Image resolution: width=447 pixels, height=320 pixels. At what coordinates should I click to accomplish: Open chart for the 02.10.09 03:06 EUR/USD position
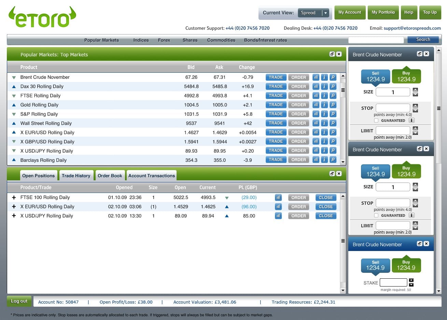coord(278,207)
